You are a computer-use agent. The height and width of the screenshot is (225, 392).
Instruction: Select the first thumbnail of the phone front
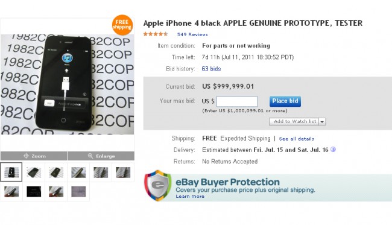[11, 172]
